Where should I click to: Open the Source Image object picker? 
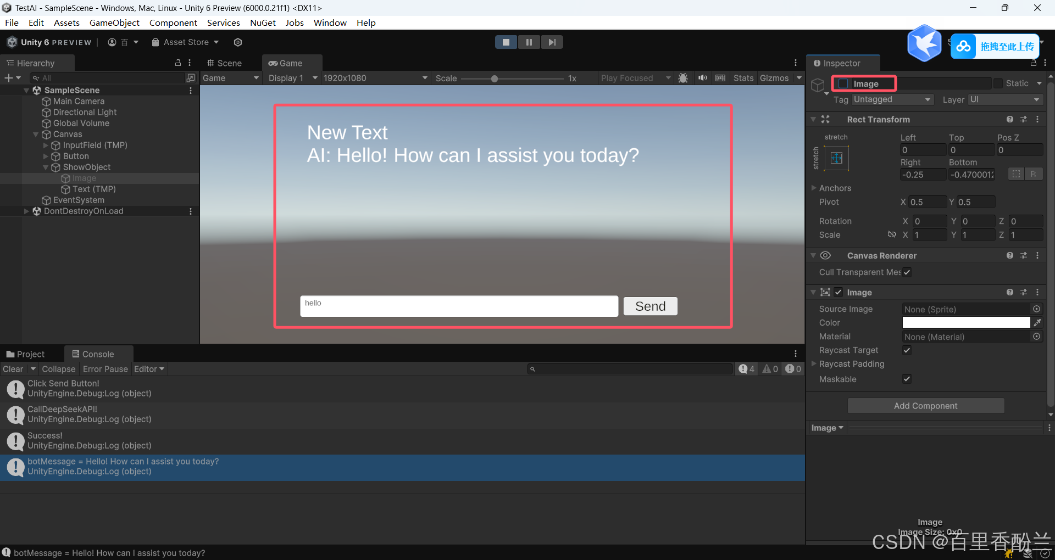1036,309
